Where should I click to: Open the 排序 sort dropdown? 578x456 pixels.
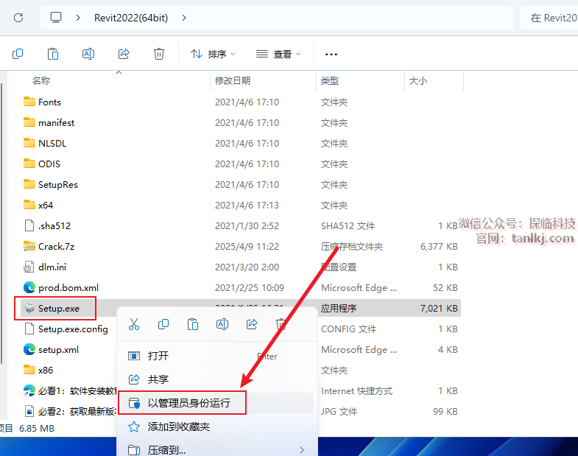tap(213, 54)
